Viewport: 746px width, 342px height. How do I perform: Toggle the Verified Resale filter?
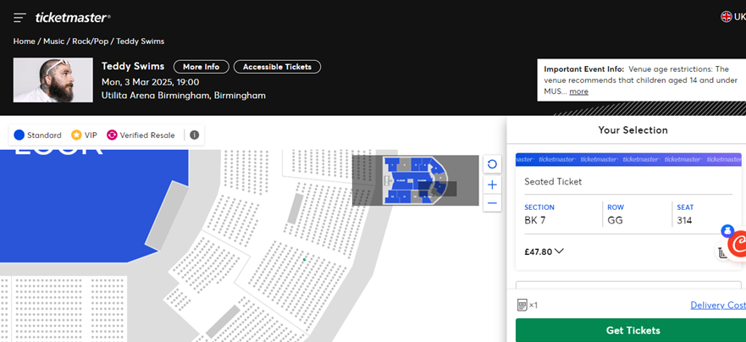pyautogui.click(x=141, y=135)
